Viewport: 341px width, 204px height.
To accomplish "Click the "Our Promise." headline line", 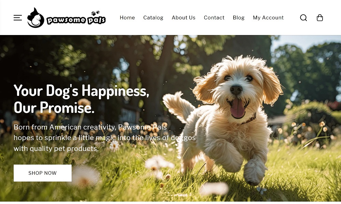I will pos(54,107).
